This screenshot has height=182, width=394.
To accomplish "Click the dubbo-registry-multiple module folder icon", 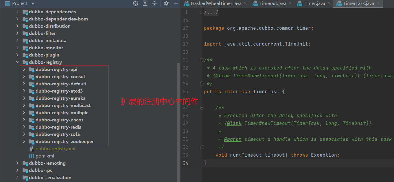I will 32,113.
